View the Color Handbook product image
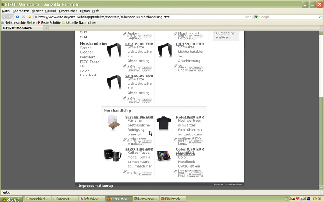Viewport: 324px width, 202px height. pyautogui.click(x=164, y=156)
